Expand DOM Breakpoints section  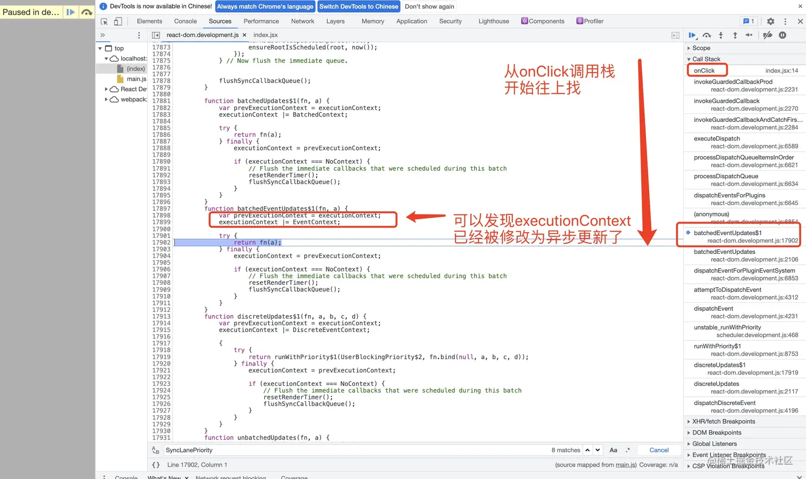(745, 433)
